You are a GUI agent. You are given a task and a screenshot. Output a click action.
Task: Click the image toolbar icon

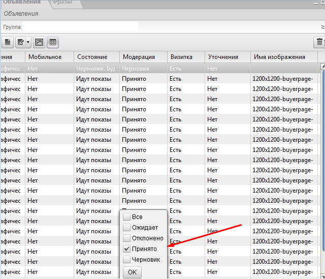pos(39,43)
